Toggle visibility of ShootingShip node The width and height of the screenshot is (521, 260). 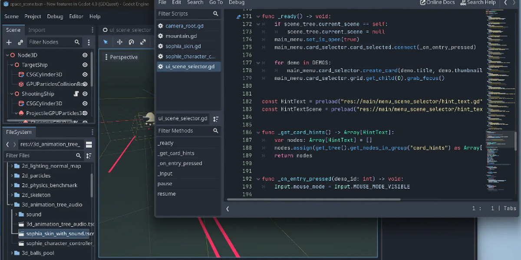pyautogui.click(x=85, y=94)
